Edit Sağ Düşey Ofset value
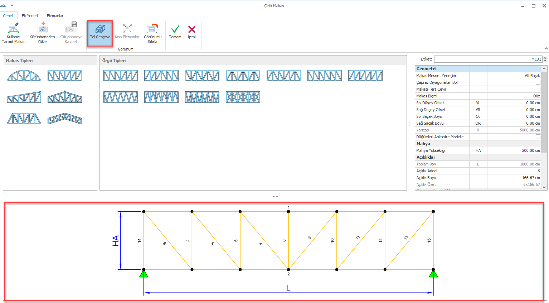 (514, 110)
